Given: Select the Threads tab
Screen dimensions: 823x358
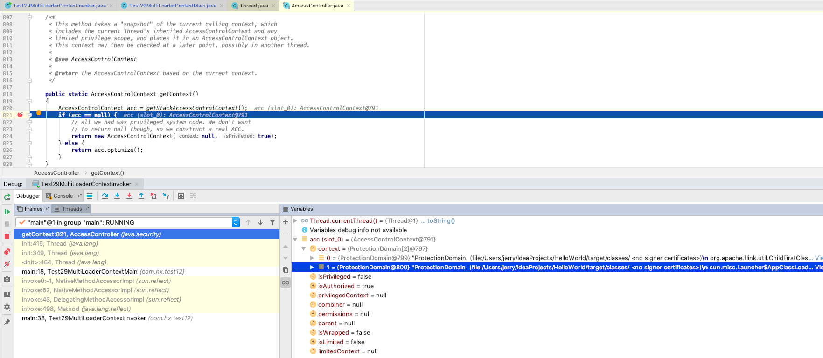Looking at the screenshot, I should pyautogui.click(x=72, y=209).
